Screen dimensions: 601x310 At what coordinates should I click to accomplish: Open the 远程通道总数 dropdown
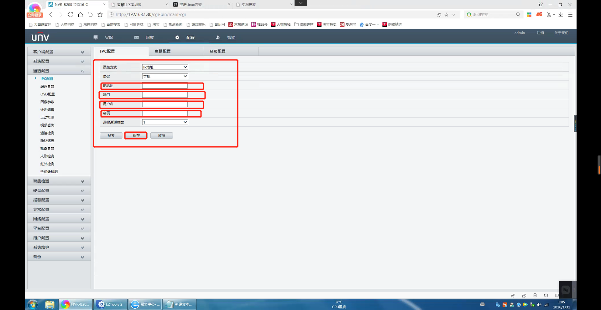tap(165, 122)
